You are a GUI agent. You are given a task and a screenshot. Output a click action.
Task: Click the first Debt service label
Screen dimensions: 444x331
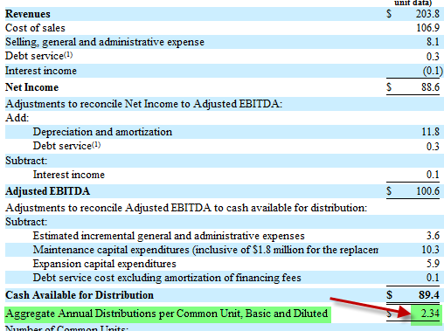38,56
